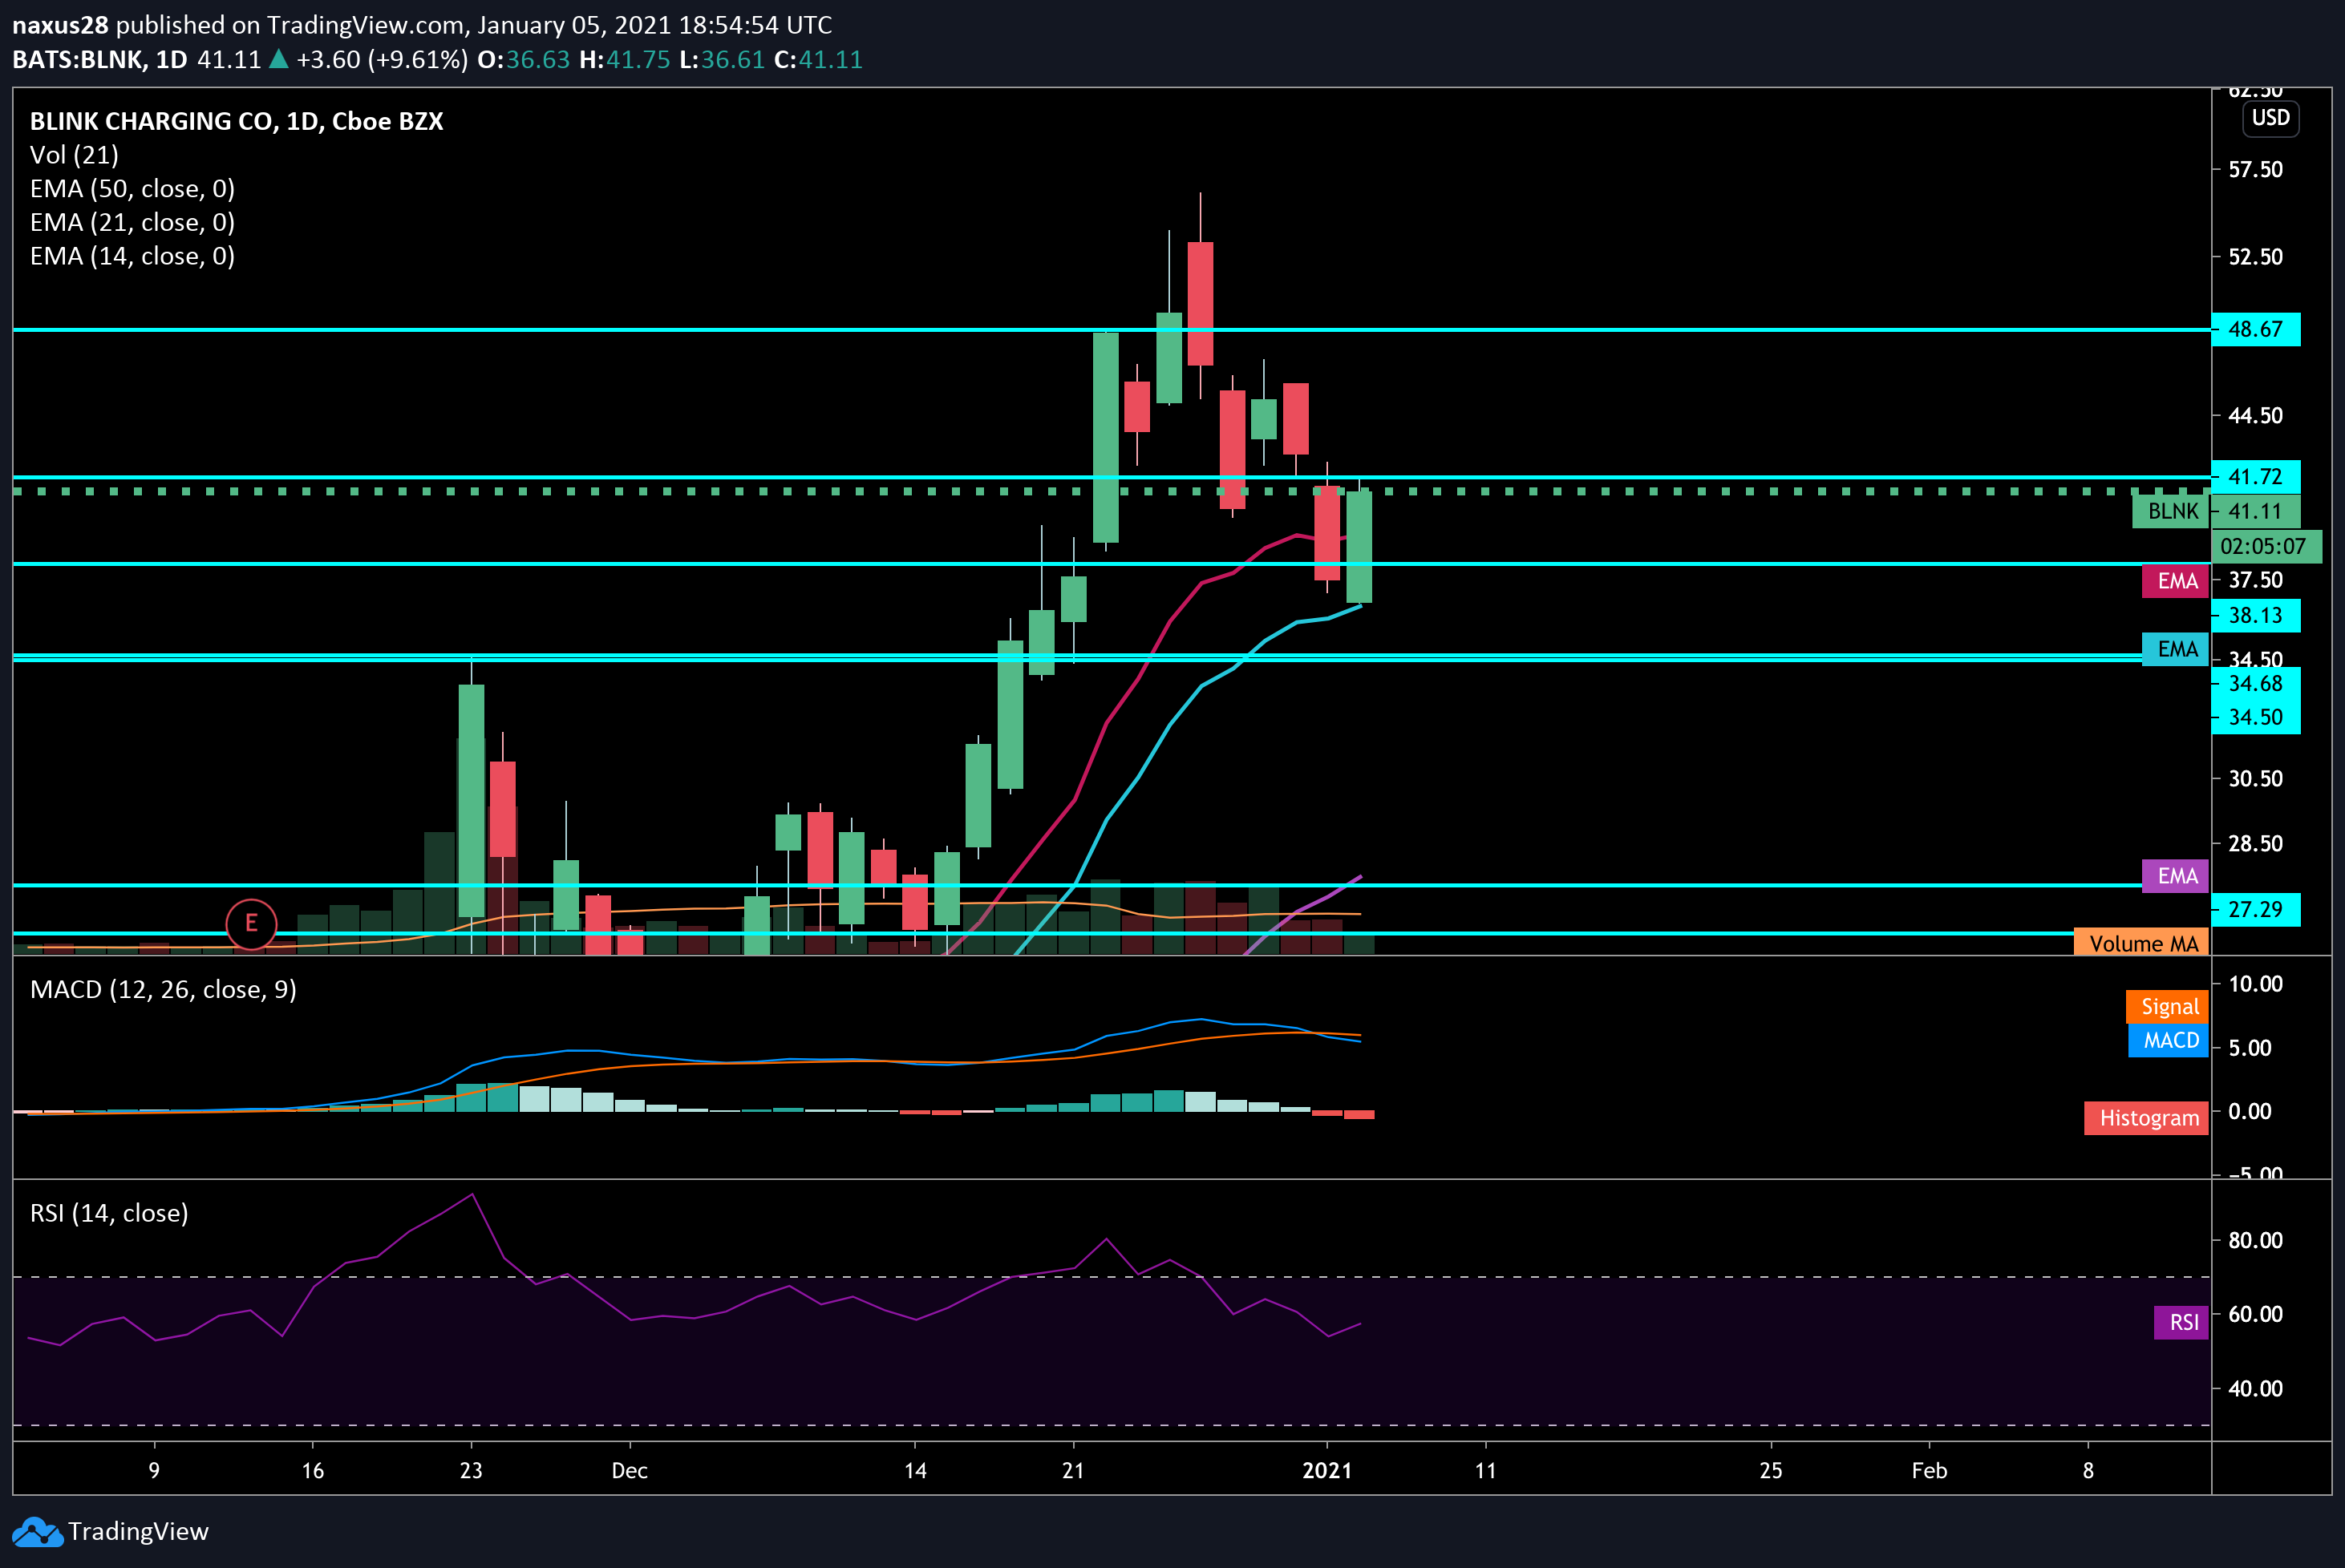
Task: Click the 10.00 MACD axis label
Action: pos(2256,984)
